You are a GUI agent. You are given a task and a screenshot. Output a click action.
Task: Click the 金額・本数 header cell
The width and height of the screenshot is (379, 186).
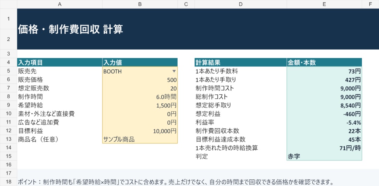[324, 62]
